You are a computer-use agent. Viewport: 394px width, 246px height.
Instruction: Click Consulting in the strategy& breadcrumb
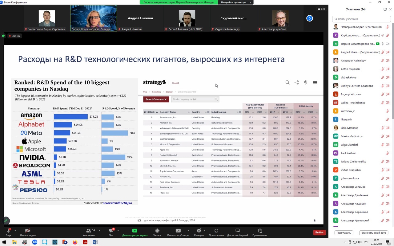click(156, 92)
